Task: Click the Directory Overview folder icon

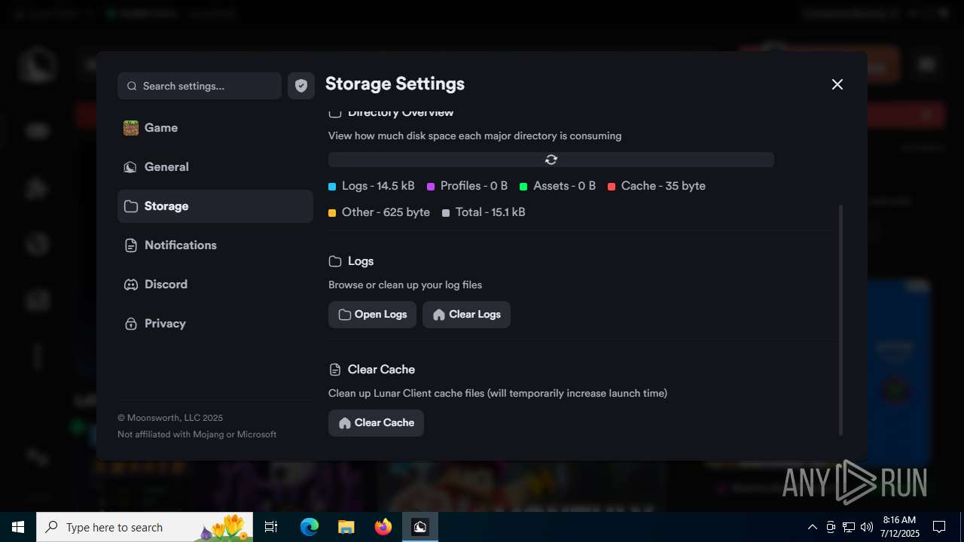Action: tap(335, 112)
